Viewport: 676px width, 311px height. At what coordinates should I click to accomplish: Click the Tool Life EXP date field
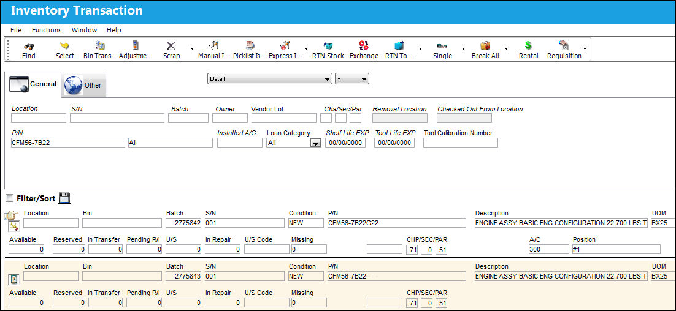tap(394, 143)
